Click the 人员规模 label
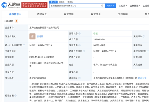149x102 pixels. coord(138,64)
